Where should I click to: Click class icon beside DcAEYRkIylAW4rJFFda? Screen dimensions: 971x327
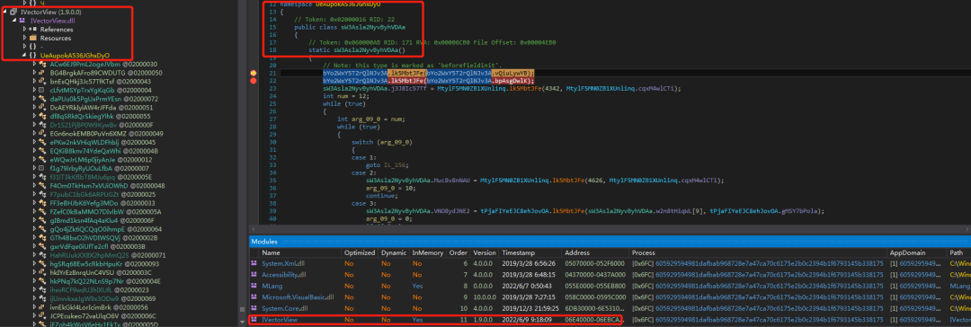pyautogui.click(x=43, y=107)
